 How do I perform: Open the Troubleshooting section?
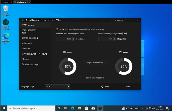coord(30,64)
